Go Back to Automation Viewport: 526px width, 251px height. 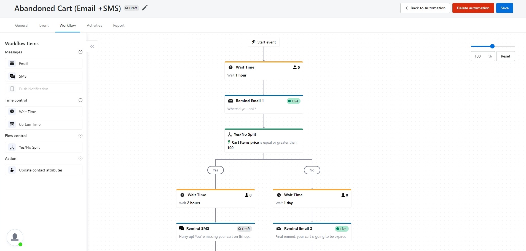[425, 8]
